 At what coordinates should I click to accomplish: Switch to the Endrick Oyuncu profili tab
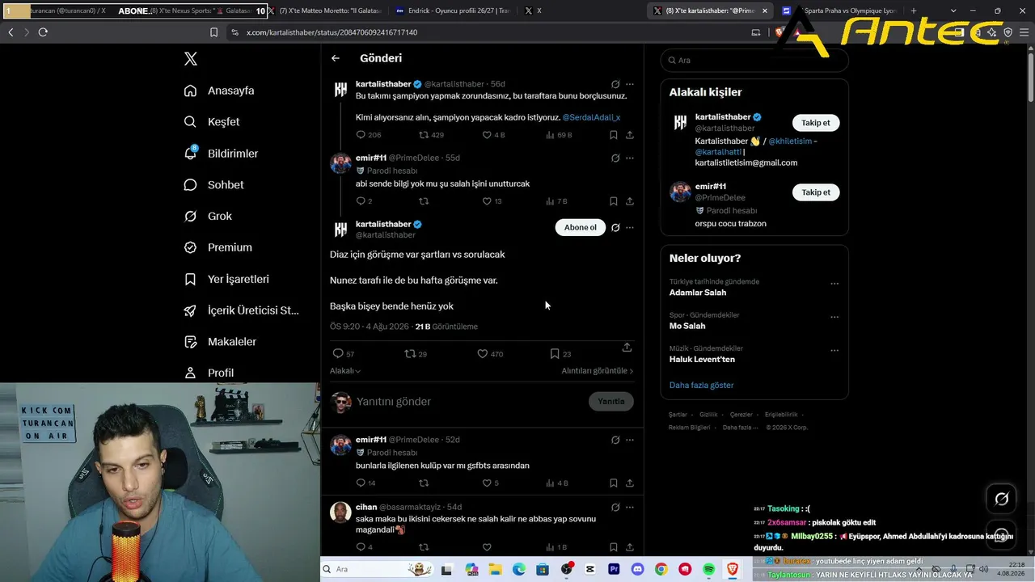453,11
